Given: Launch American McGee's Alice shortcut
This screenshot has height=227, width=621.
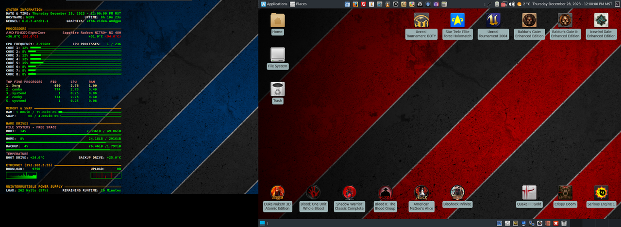Looking at the screenshot, I should [x=421, y=198].
